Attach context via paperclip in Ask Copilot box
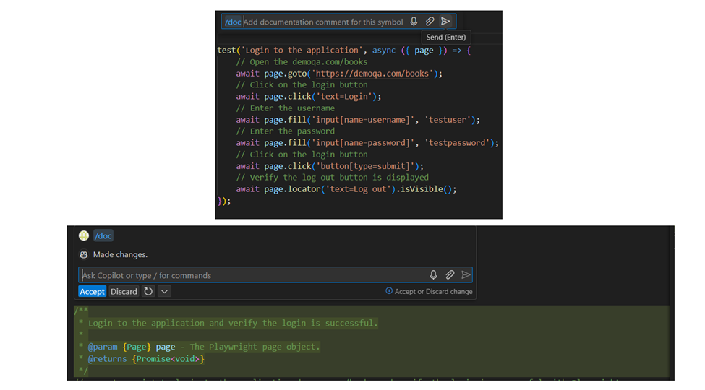The width and height of the screenshot is (705, 390). pos(450,275)
